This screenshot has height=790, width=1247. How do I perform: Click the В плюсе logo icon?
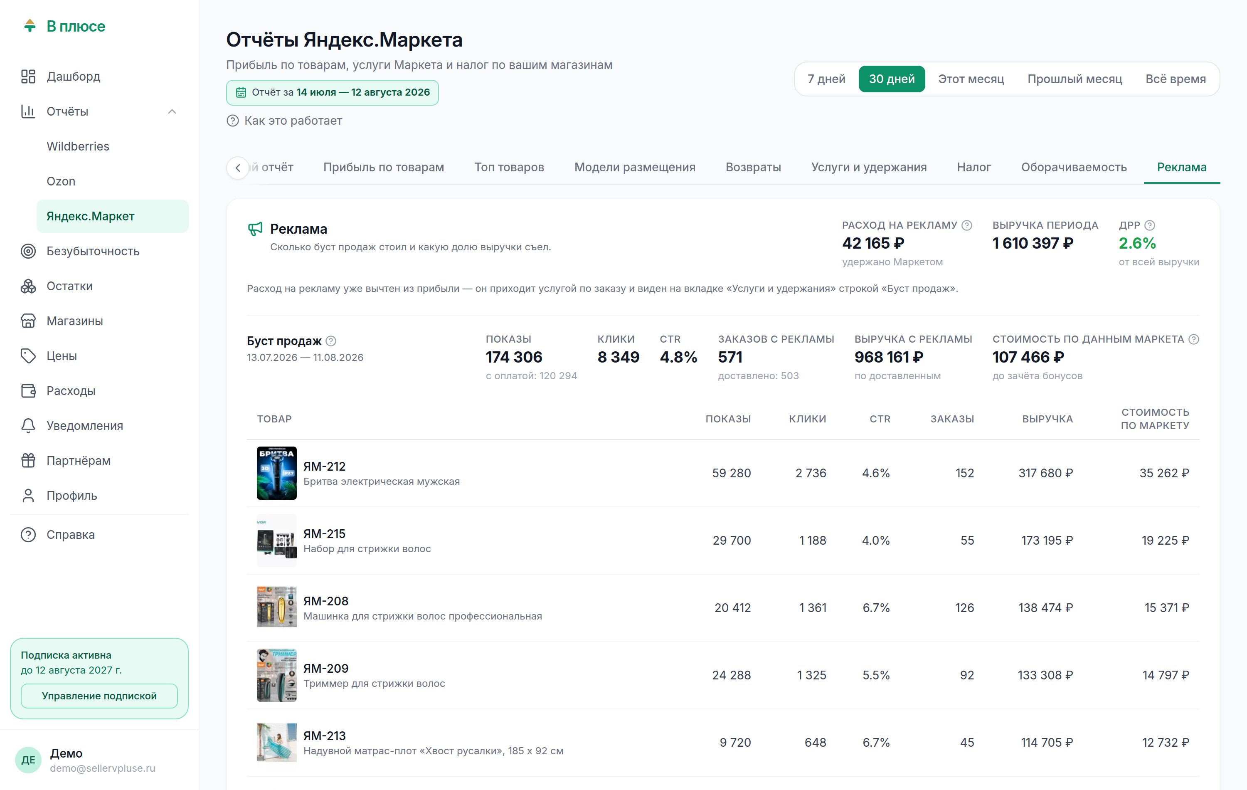[x=30, y=25]
